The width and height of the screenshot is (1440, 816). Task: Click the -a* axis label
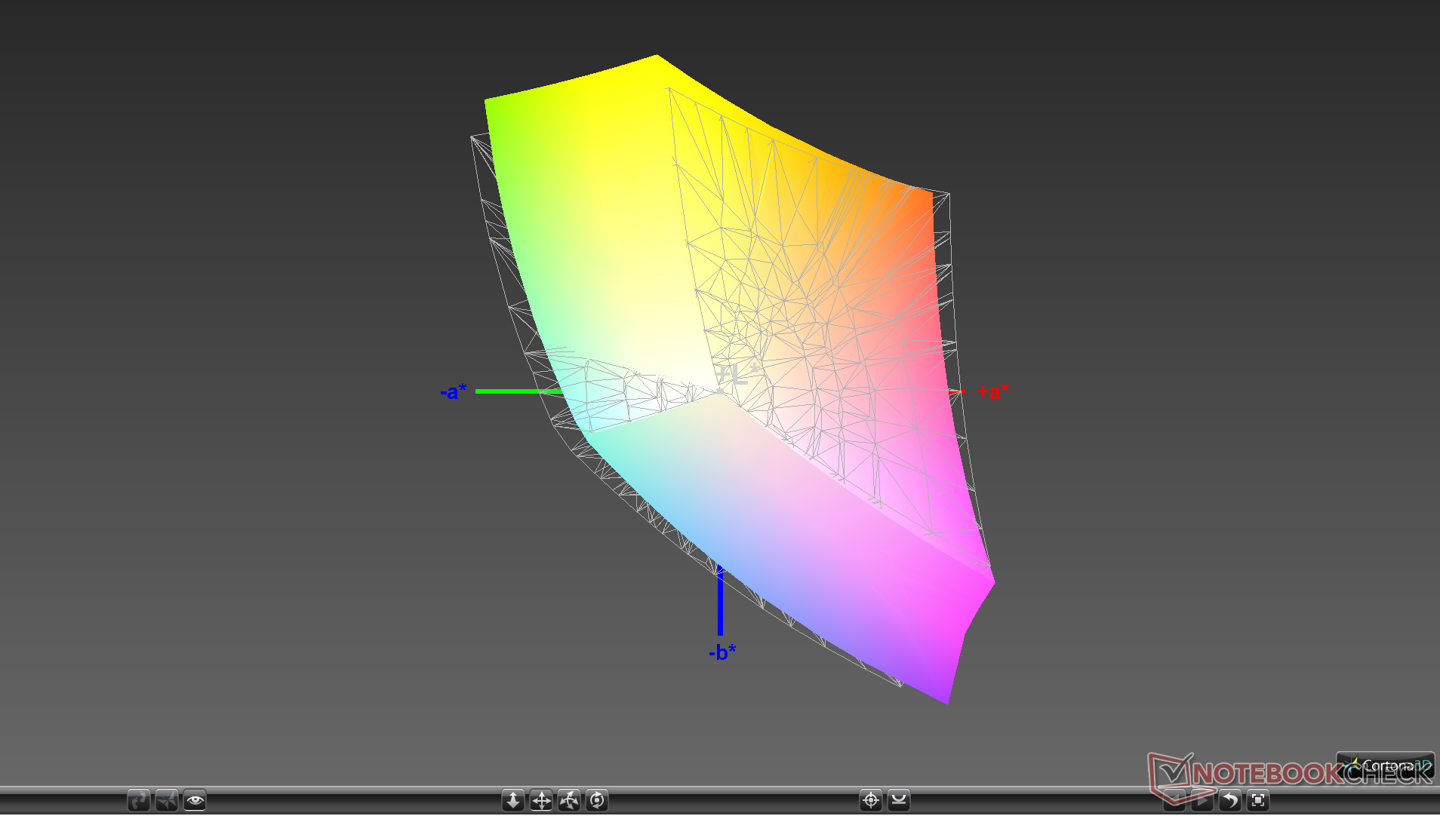point(454,391)
